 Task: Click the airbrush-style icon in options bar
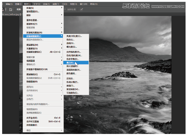pos(81,9)
